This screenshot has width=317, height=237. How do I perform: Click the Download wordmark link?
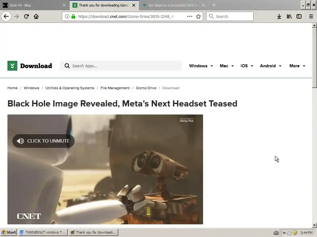pos(36,66)
